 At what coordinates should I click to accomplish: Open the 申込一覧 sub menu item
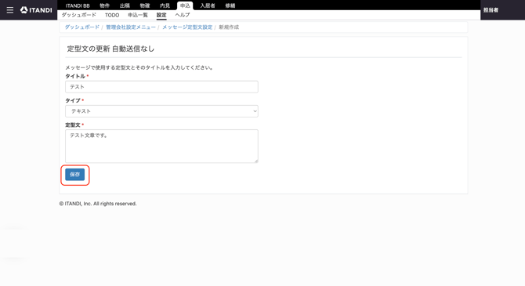[x=138, y=15]
